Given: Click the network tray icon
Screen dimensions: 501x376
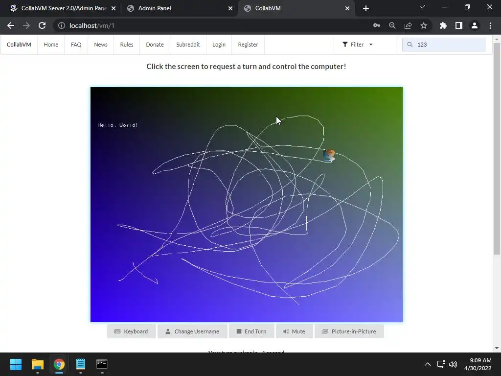Looking at the screenshot, I should [x=441, y=364].
